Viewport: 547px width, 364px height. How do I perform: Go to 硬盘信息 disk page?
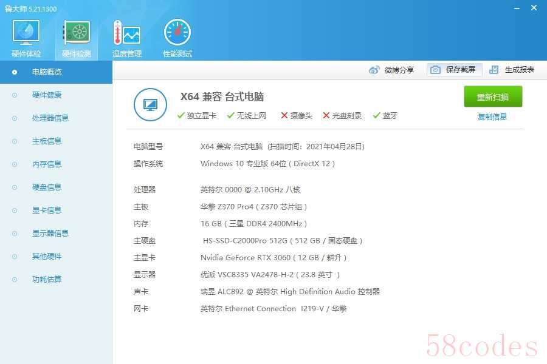coord(47,187)
